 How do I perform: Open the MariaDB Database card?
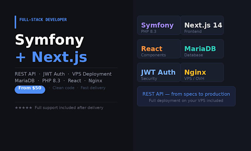[202, 49]
